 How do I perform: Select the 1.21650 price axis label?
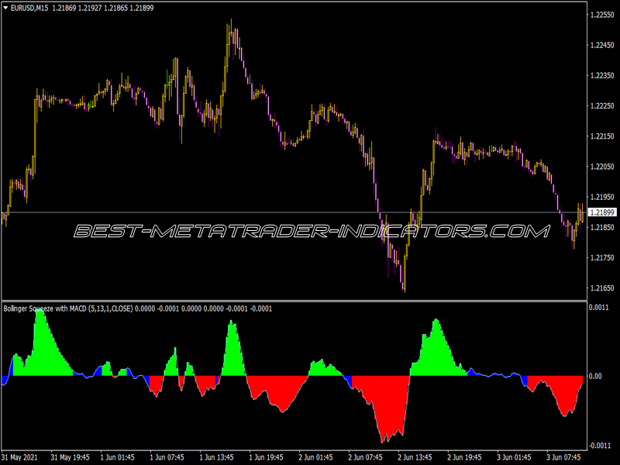[602, 288]
